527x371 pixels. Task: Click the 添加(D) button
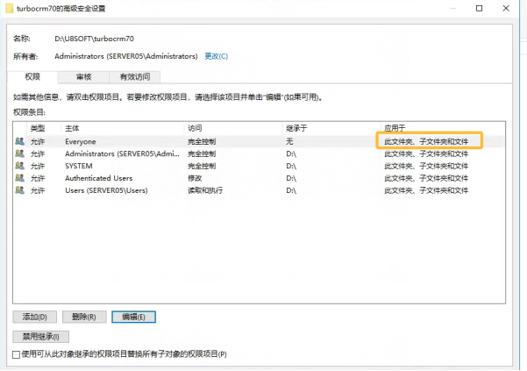[34, 317]
